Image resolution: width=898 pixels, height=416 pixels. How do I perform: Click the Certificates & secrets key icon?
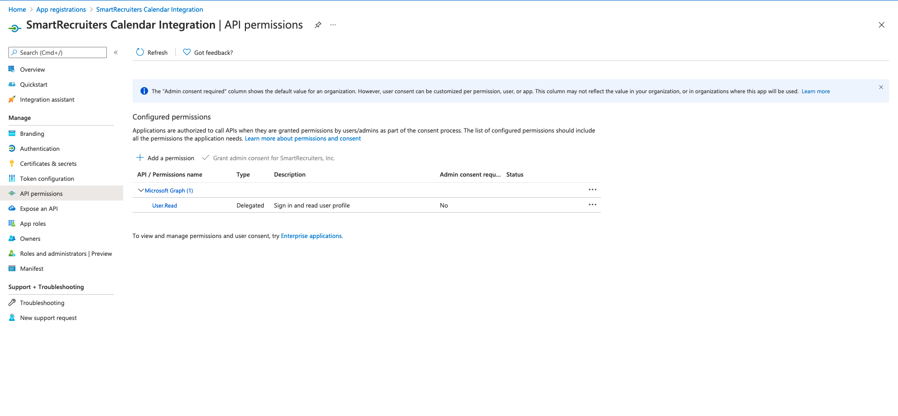[x=12, y=163]
